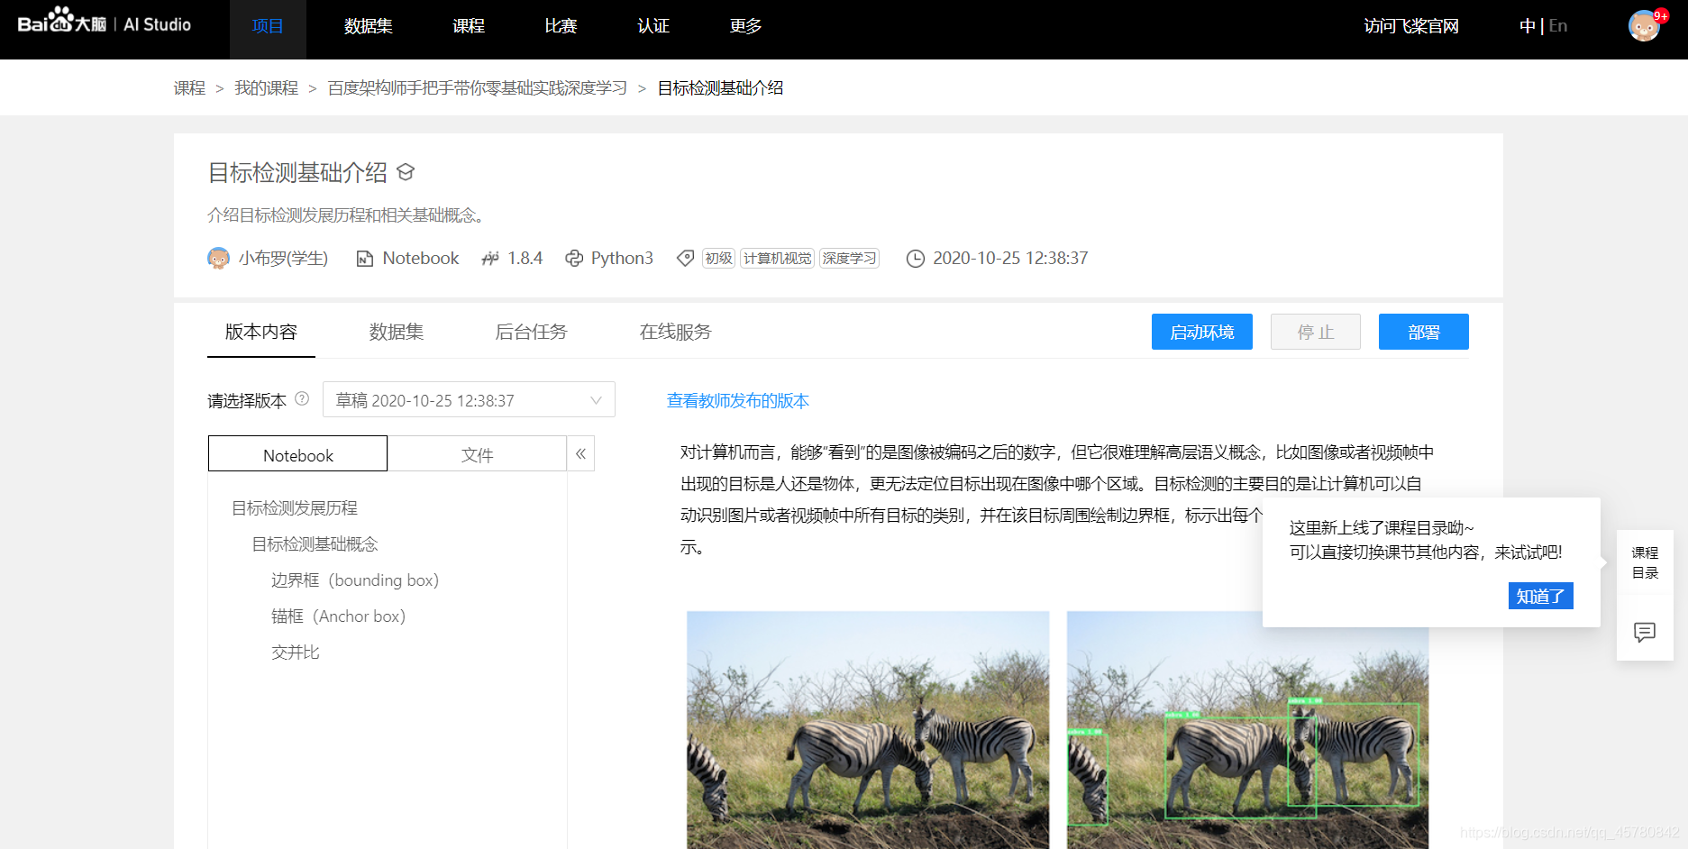1688x849 pixels.
Task: Toggle to the 文件 view in the sidebar
Action: coord(478,454)
